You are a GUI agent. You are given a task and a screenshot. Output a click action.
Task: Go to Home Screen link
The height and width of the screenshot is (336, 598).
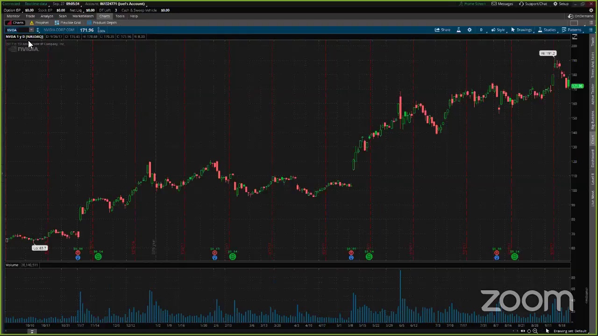pyautogui.click(x=472, y=4)
